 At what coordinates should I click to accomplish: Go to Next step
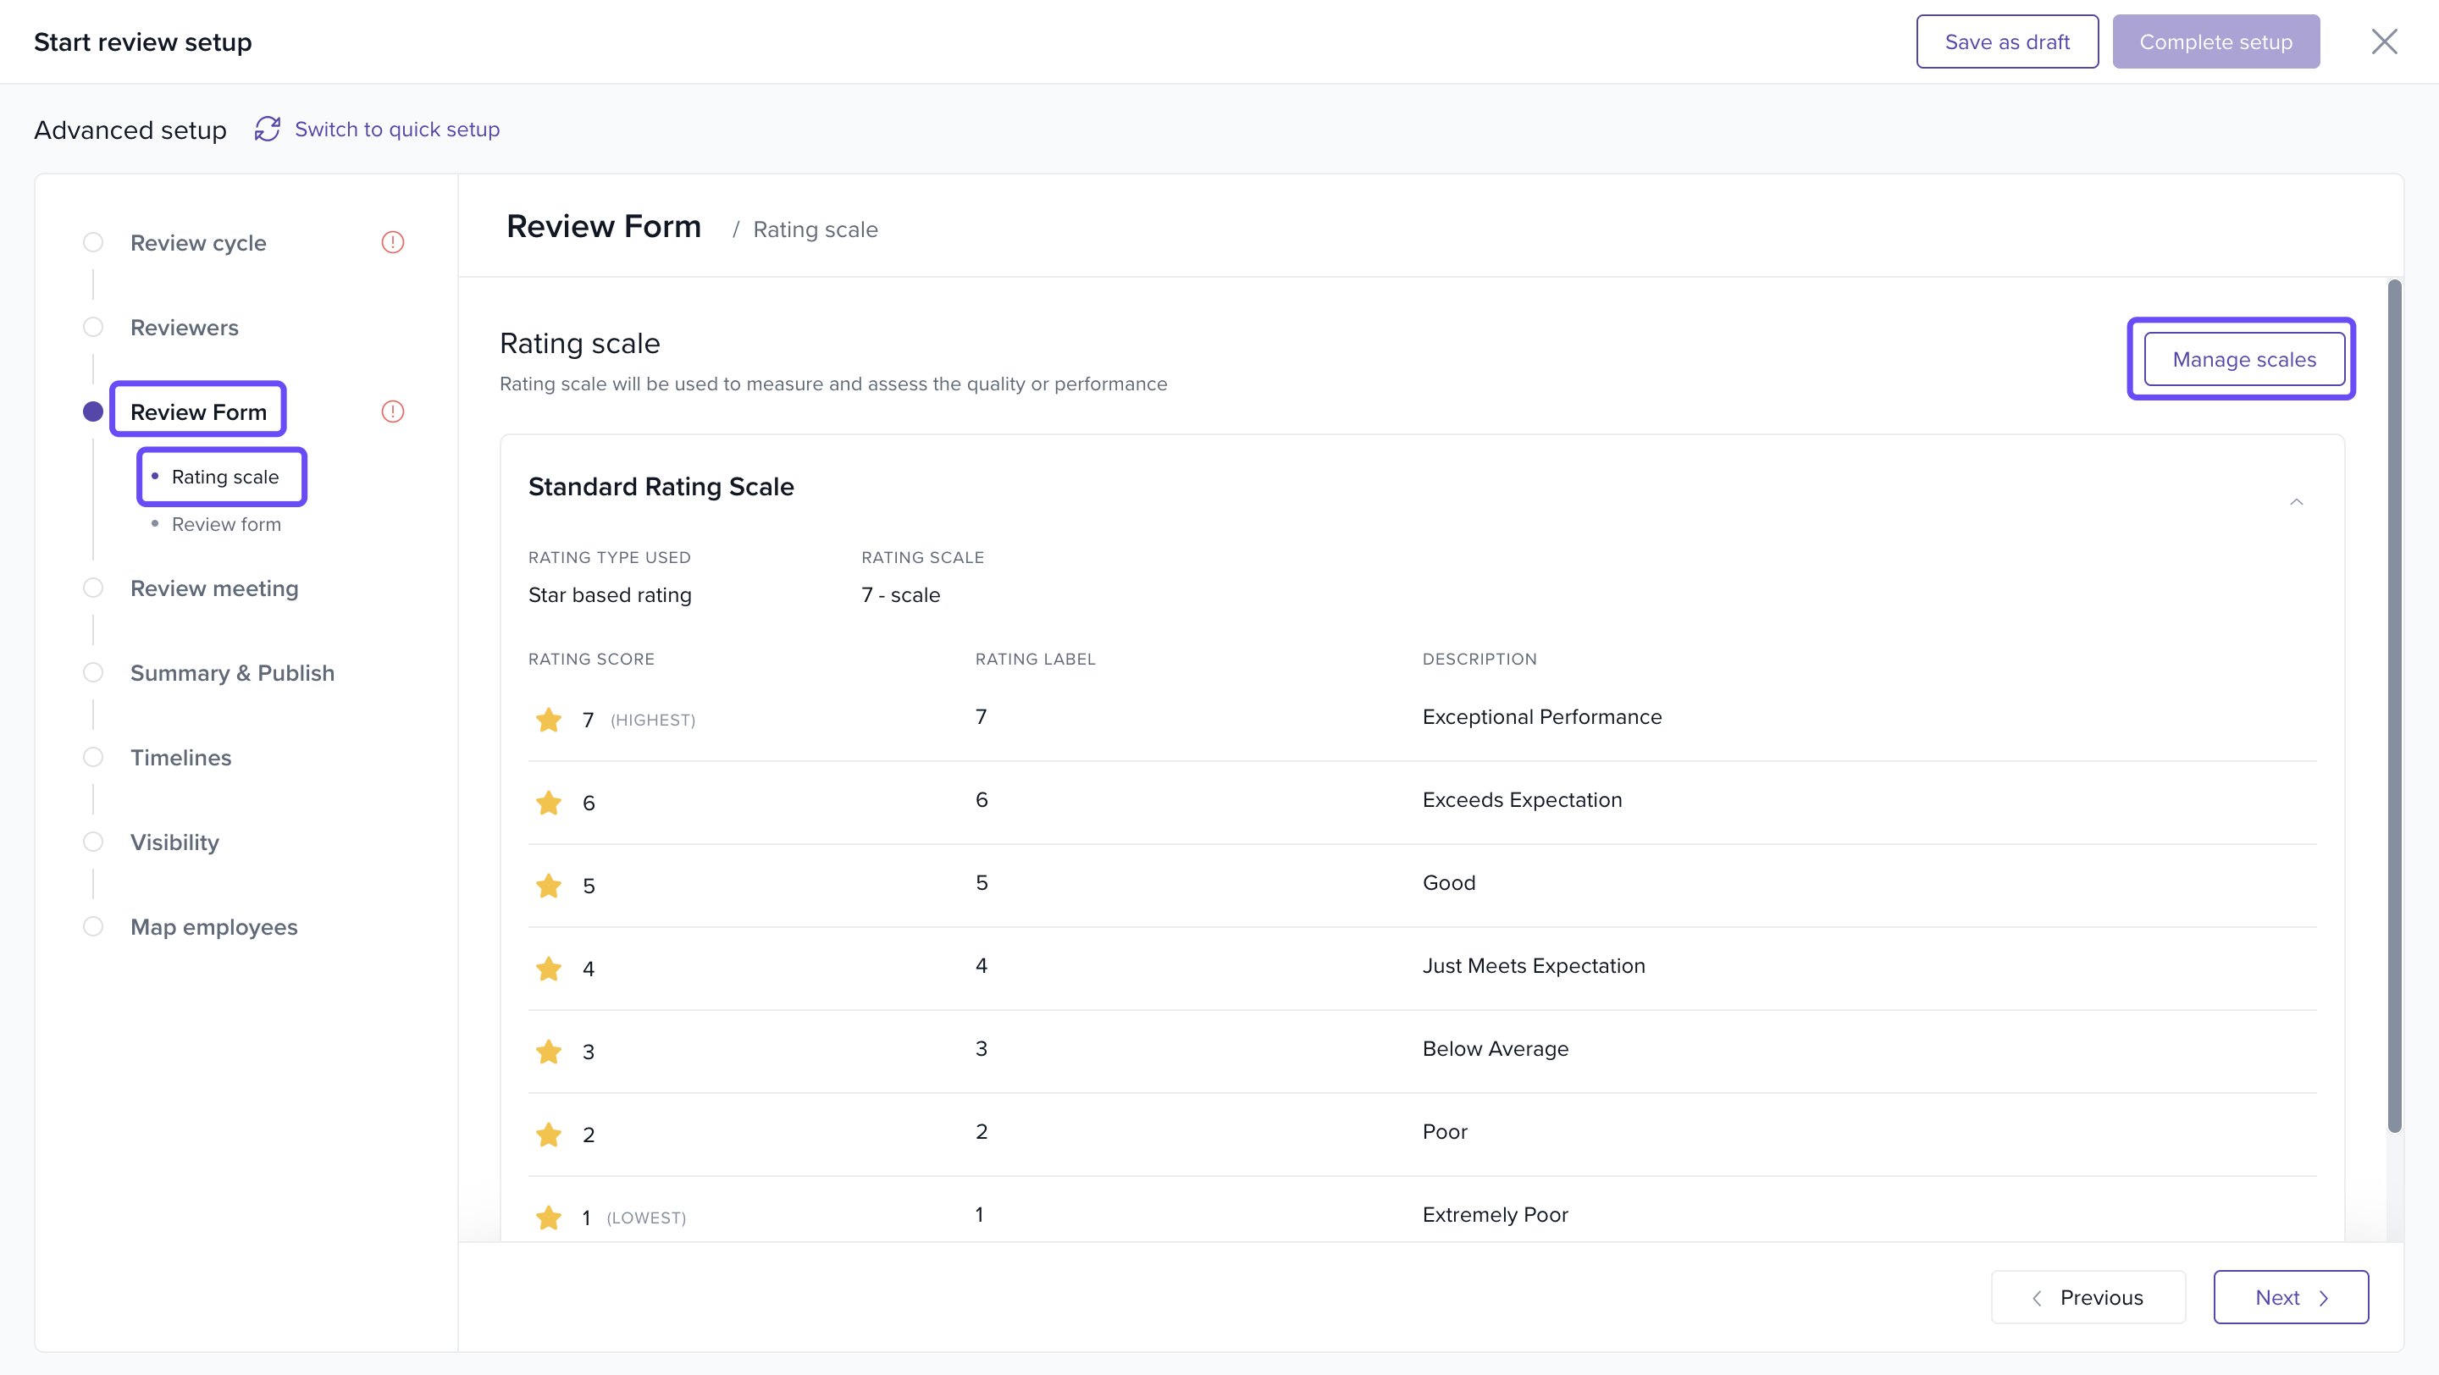2290,1297
